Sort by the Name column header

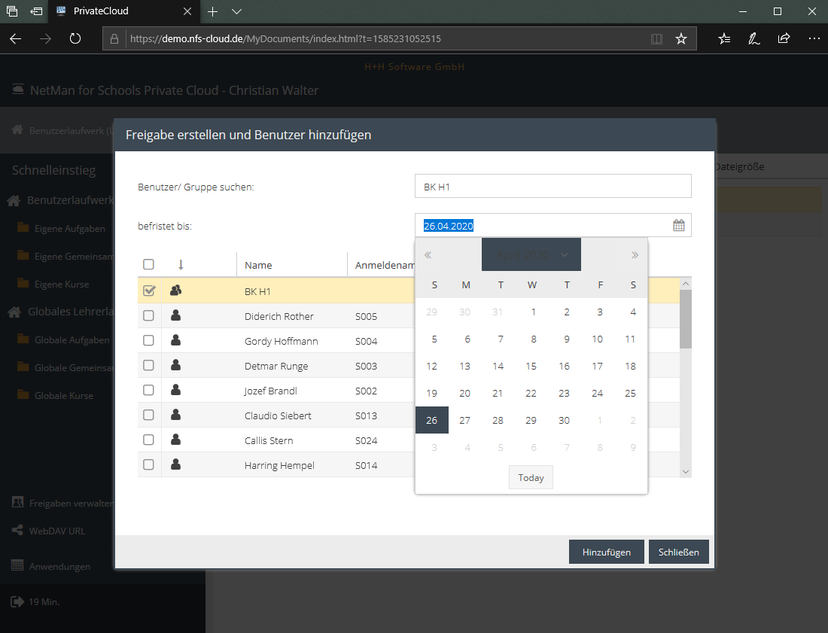click(258, 265)
